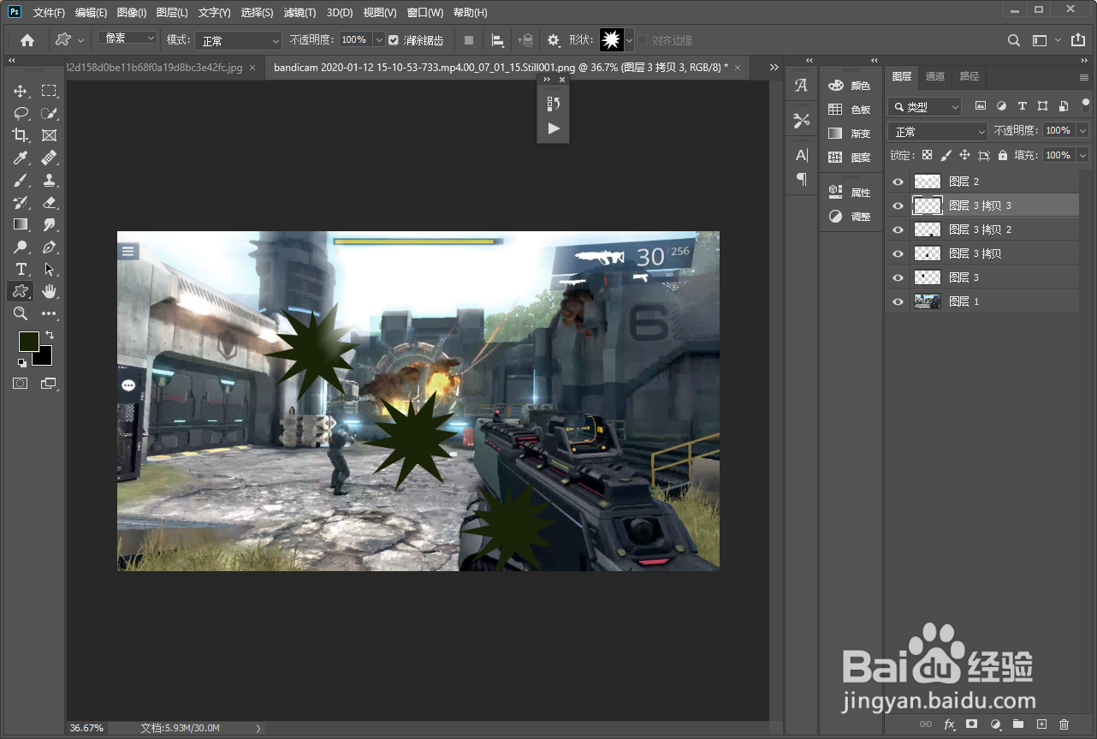Hide 图层 3 拷贝 2 visibility
Viewport: 1097px width, 739px height.
[898, 229]
